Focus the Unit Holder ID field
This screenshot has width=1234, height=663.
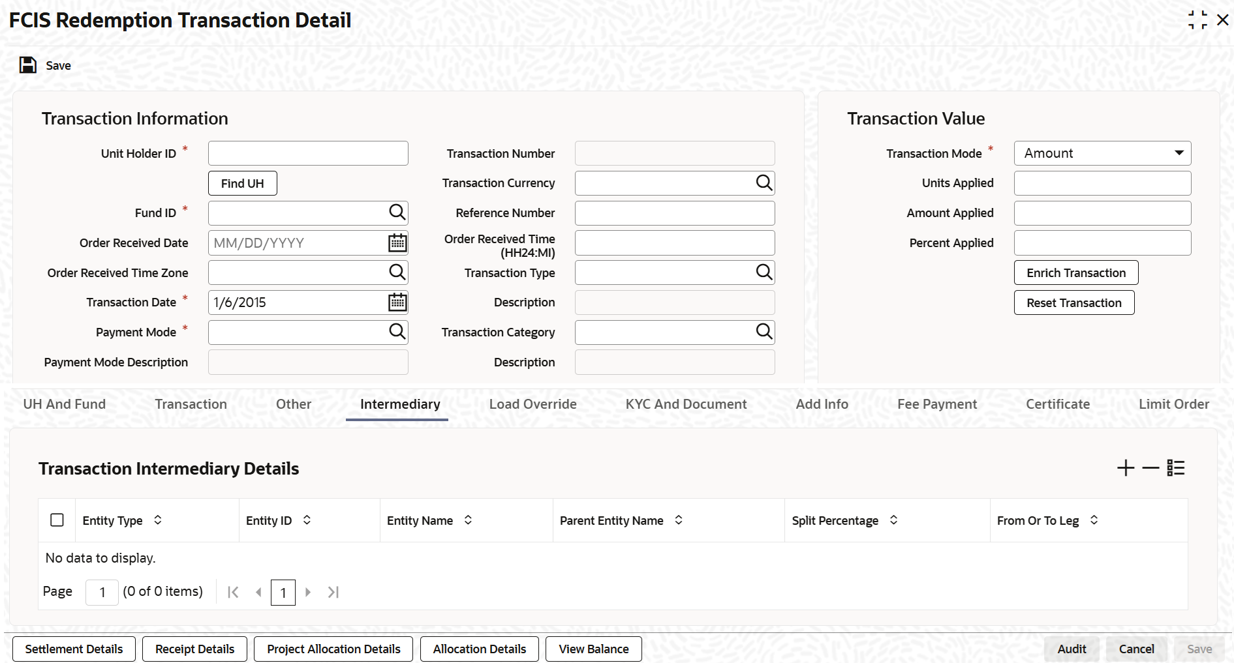[x=308, y=153]
